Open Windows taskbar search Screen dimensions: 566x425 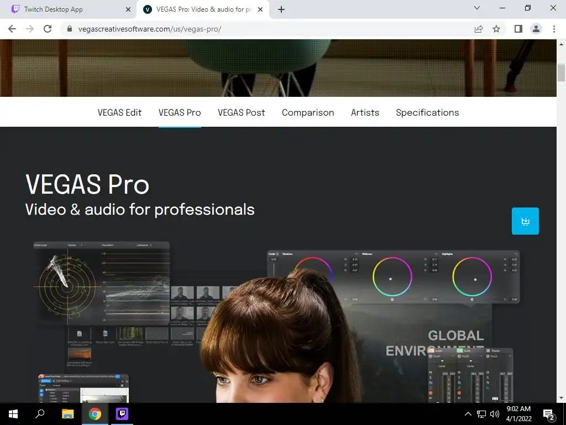(x=40, y=414)
